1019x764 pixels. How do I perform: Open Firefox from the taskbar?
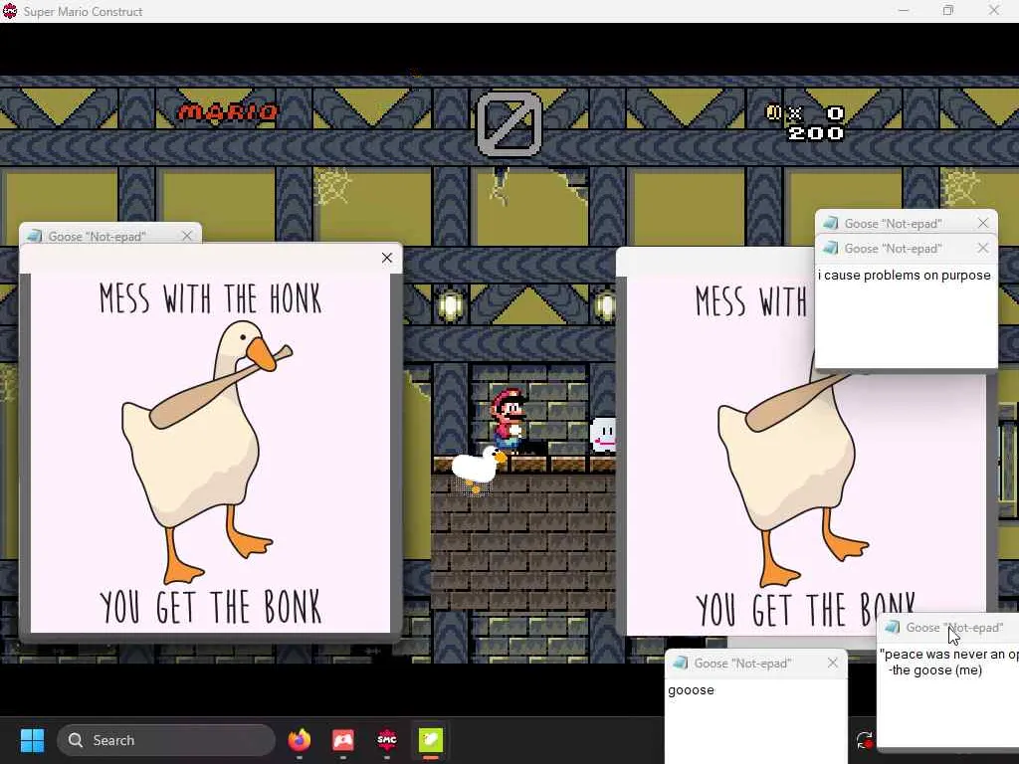point(299,740)
